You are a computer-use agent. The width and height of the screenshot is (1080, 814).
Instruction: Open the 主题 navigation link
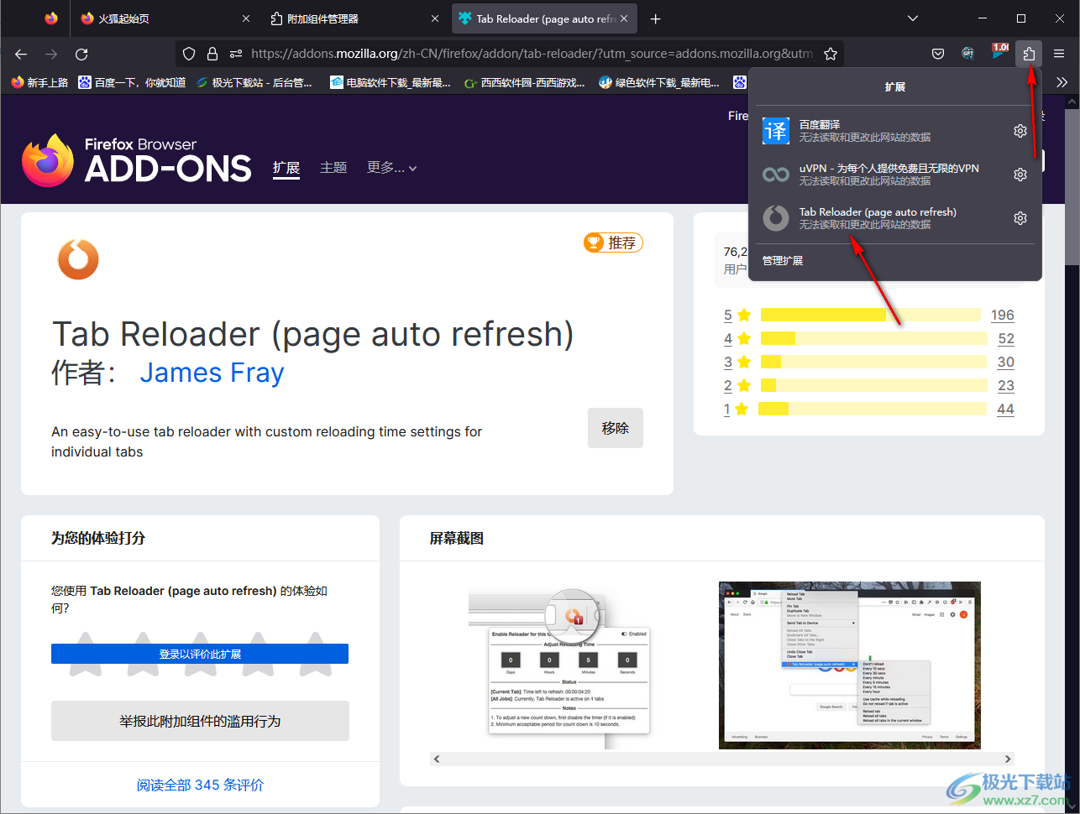coord(333,168)
